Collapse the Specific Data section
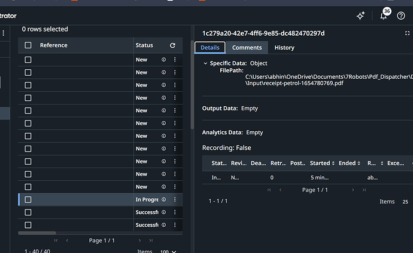The height and width of the screenshot is (253, 413). click(205, 63)
